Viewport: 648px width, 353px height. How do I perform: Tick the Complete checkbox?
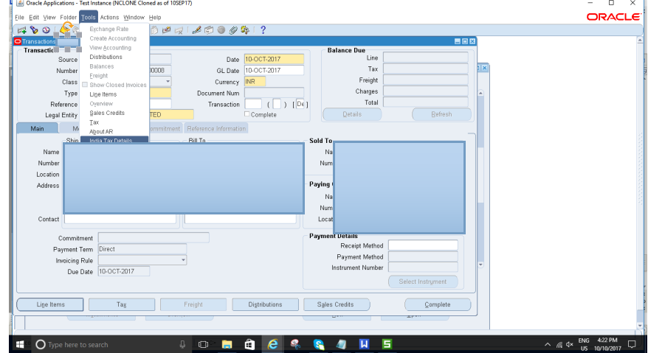(x=247, y=114)
